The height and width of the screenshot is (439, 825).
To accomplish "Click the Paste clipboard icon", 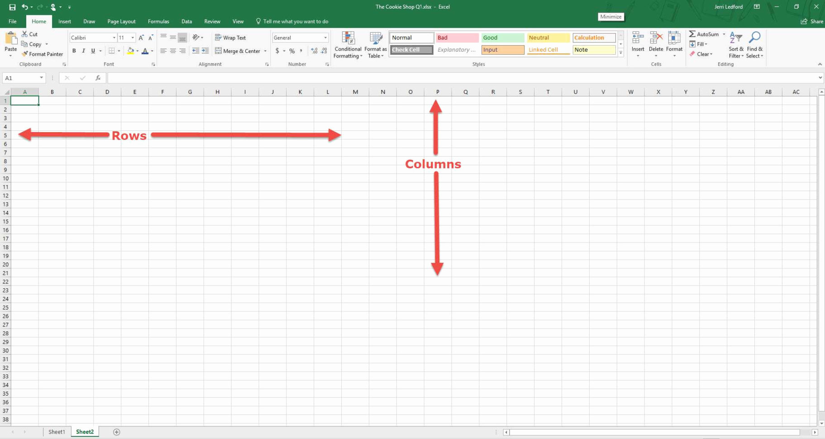I will 11,38.
